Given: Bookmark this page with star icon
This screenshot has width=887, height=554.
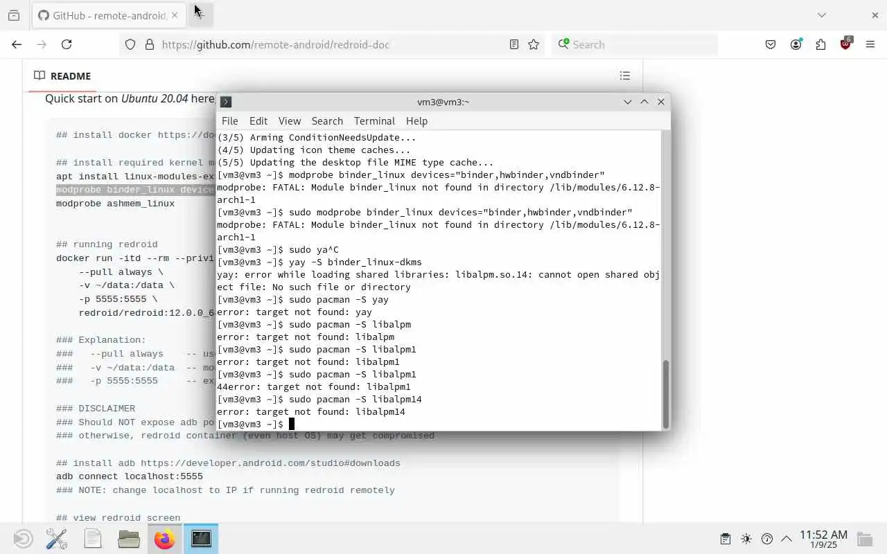Looking at the screenshot, I should [534, 44].
